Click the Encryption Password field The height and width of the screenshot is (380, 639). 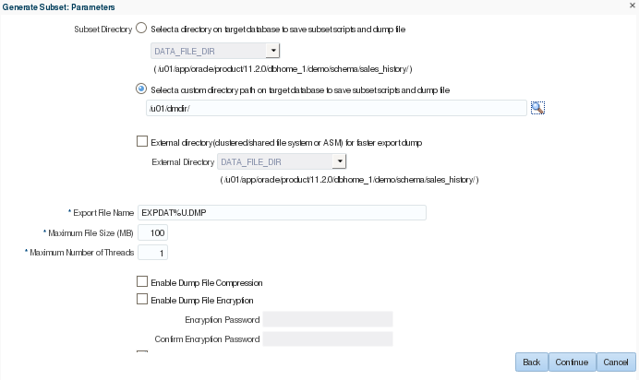328,319
